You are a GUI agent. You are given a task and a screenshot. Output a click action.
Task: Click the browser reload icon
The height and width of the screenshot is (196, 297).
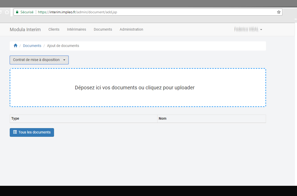point(1,12)
